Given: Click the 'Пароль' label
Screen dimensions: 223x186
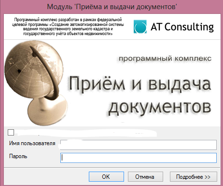Looking at the screenshot, I should [18, 156].
